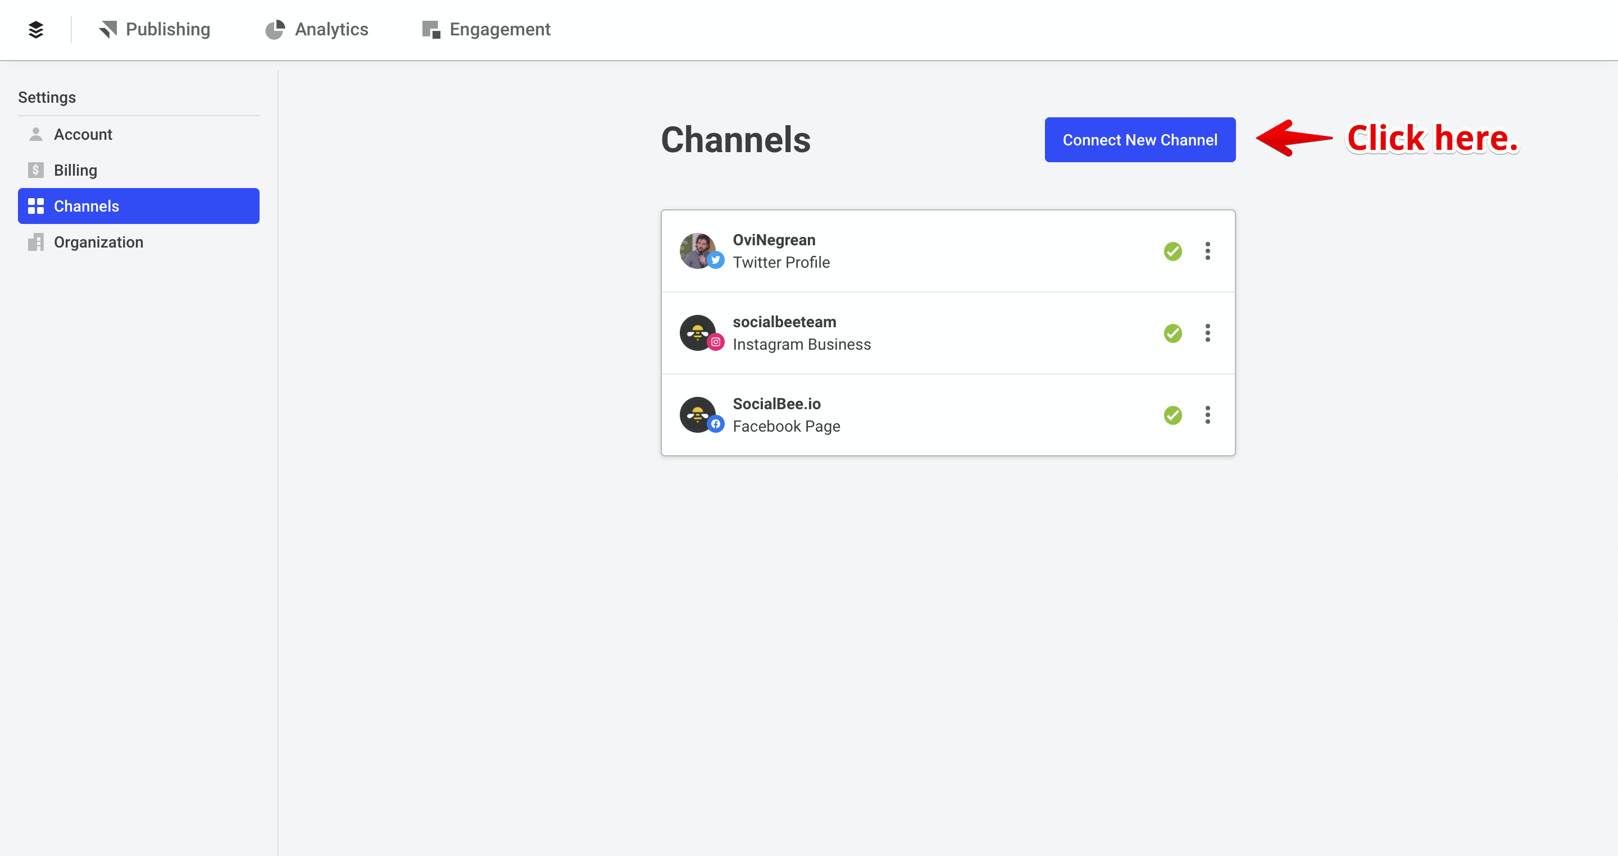The height and width of the screenshot is (856, 1618).
Task: Click the Account person icon
Action: click(x=36, y=134)
